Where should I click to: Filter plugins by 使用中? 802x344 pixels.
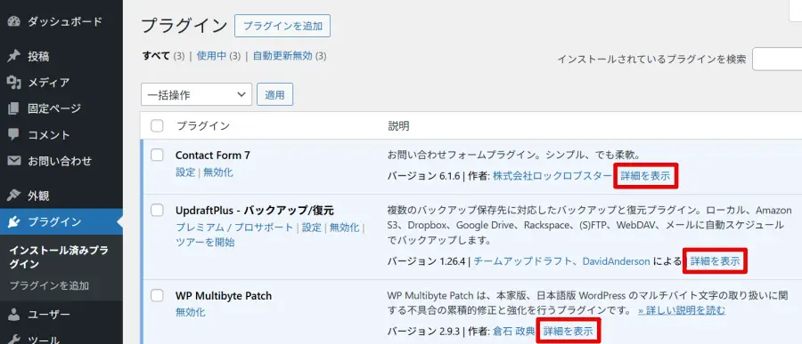pos(211,56)
